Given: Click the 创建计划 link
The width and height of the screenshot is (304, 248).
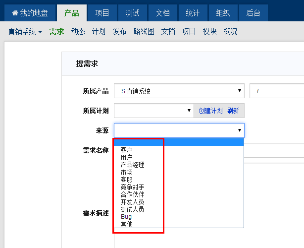Looking at the screenshot, I should 210,111.
